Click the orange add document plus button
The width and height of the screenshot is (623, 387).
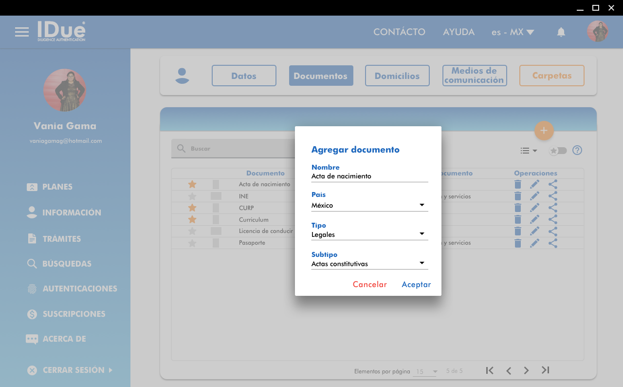544,131
